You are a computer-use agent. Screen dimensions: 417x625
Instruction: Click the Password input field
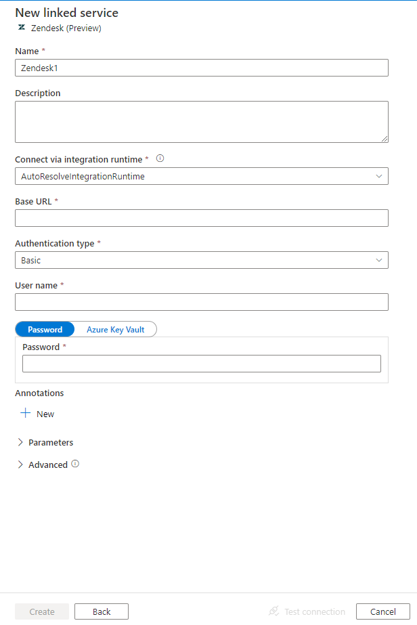point(201,363)
